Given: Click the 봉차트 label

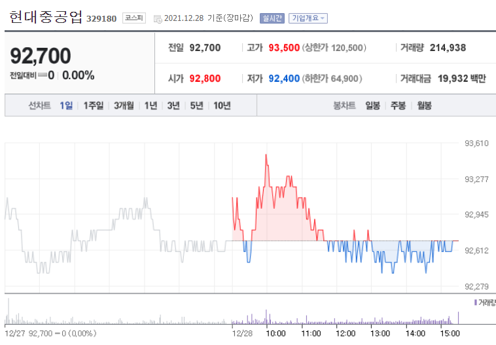Looking at the screenshot, I should 344,105.
